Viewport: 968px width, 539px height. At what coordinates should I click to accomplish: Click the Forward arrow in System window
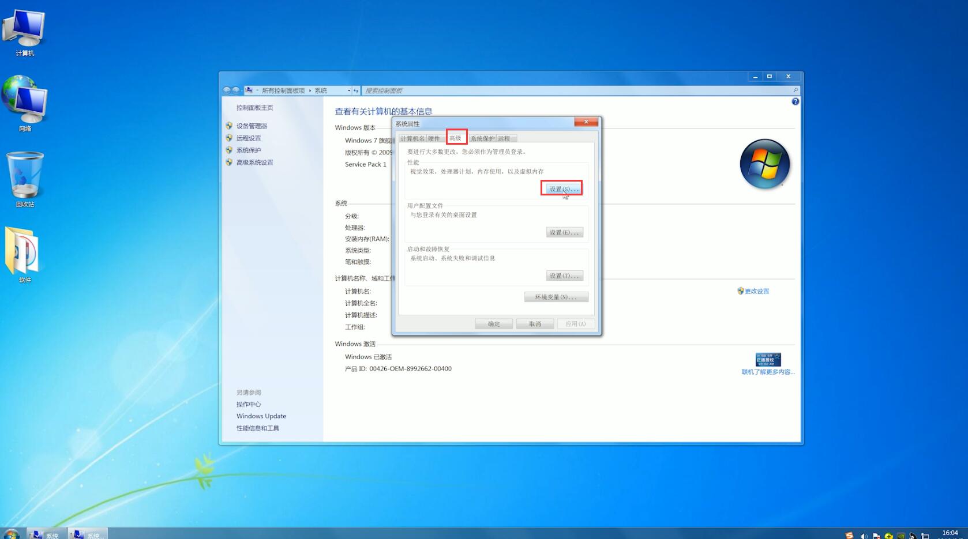[235, 91]
